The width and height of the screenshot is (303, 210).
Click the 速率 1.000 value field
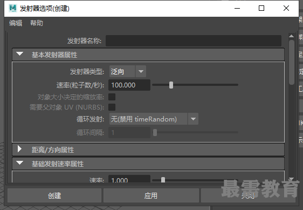[x=129, y=179]
